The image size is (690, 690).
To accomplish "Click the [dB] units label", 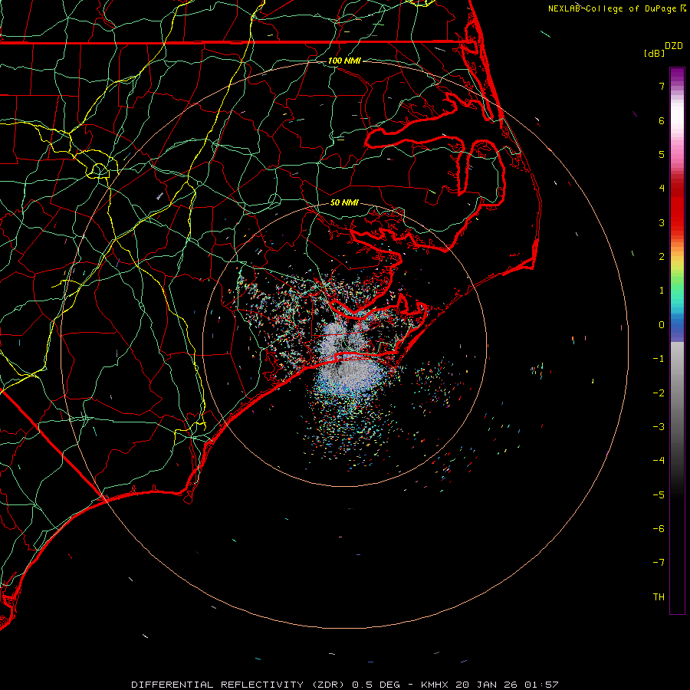I will coord(654,53).
